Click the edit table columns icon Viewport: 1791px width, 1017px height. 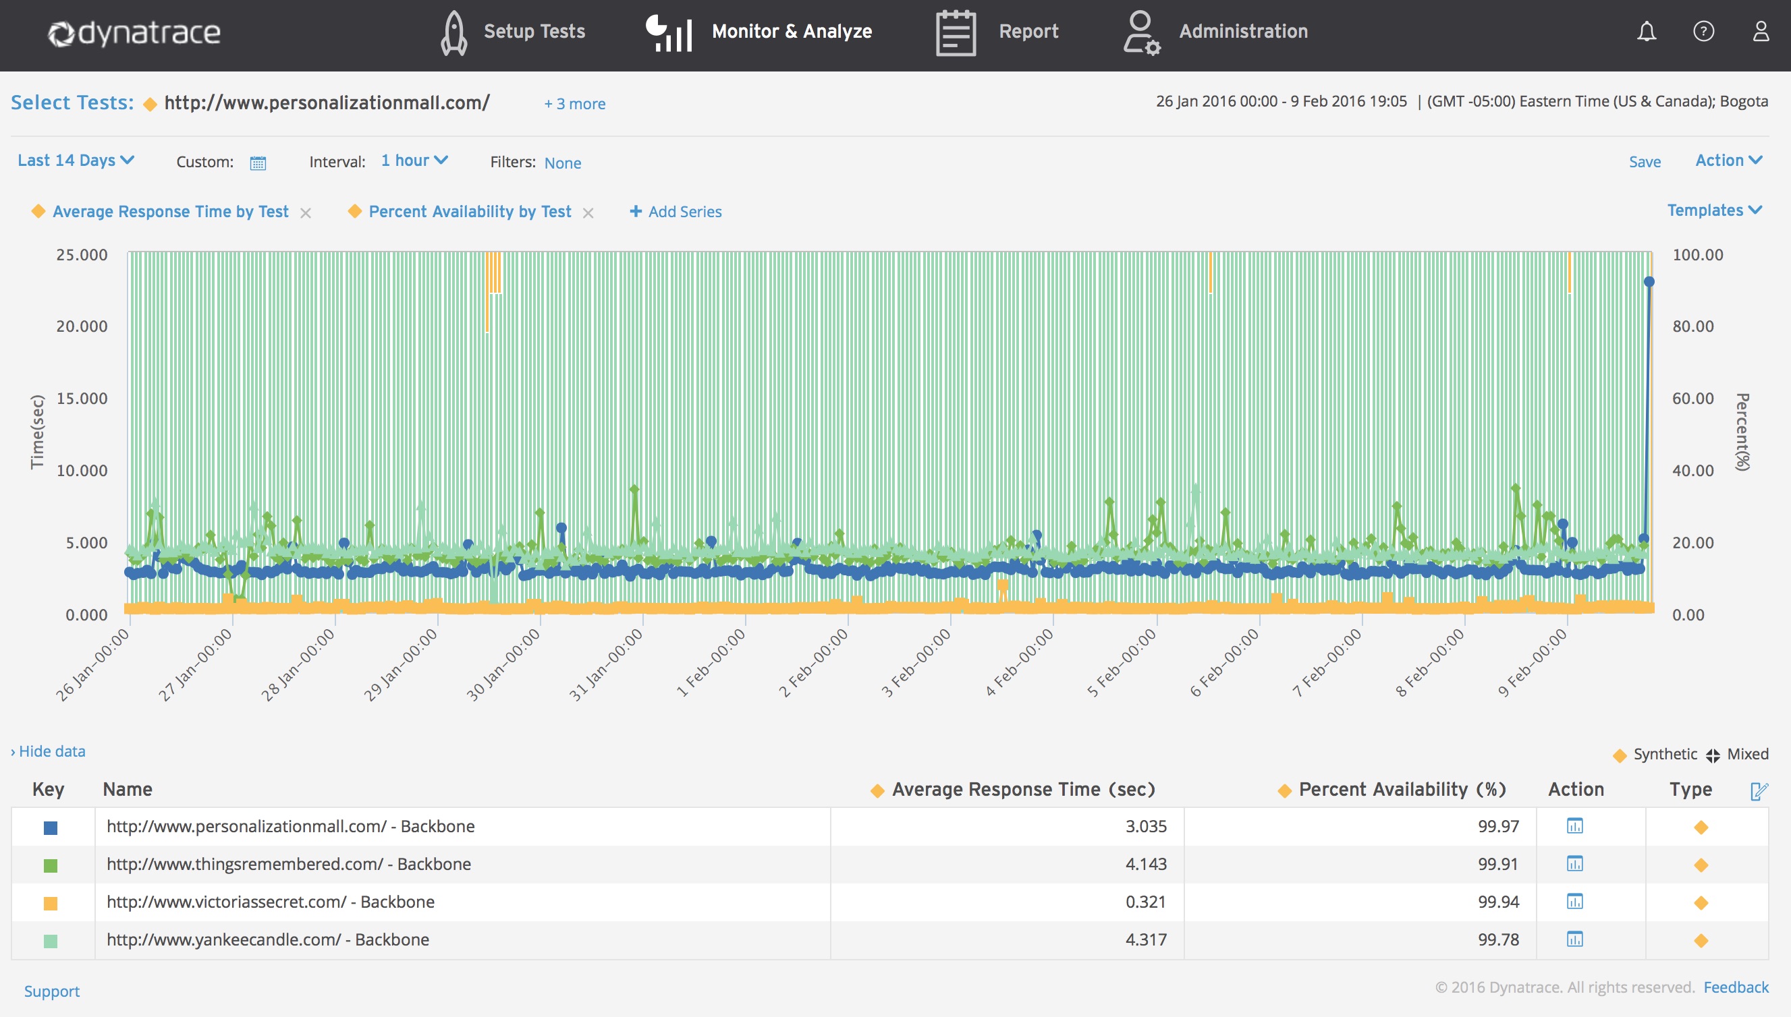(x=1759, y=790)
